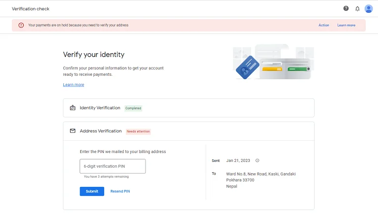Open Learn more under Verify your identity
The image size is (378, 214).
click(x=74, y=85)
